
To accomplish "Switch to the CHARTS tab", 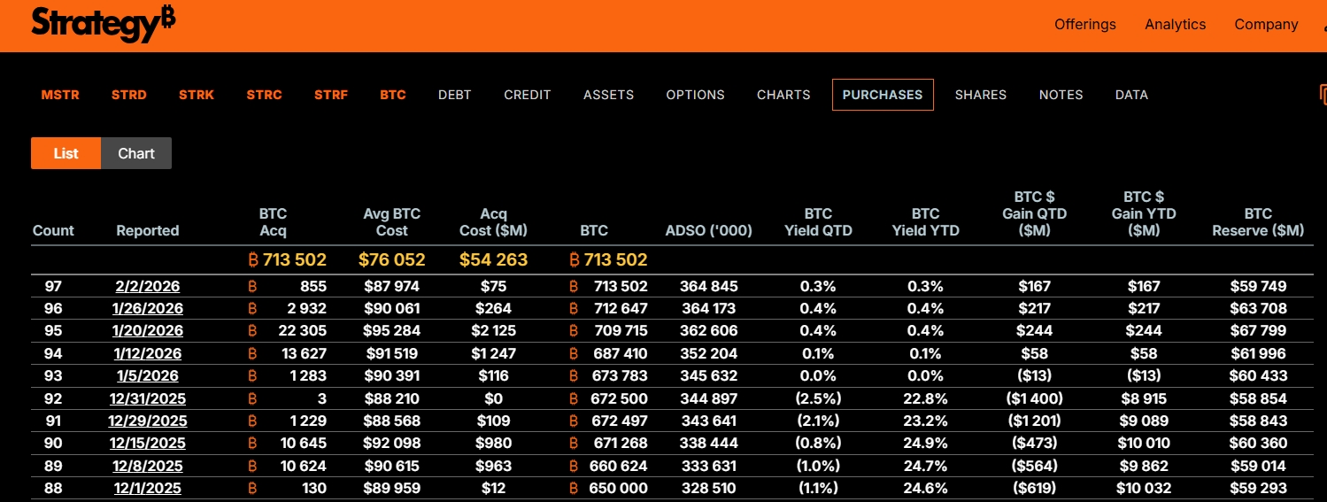I will pyautogui.click(x=783, y=95).
